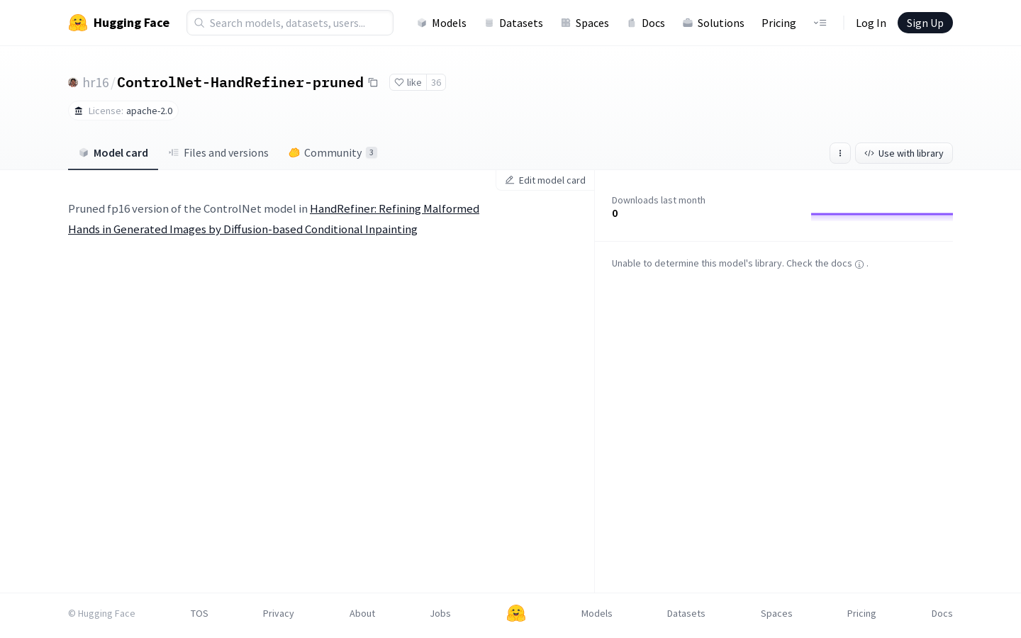The width and height of the screenshot is (1021, 638).
Task: Open Privacy in the footer
Action: click(x=278, y=613)
